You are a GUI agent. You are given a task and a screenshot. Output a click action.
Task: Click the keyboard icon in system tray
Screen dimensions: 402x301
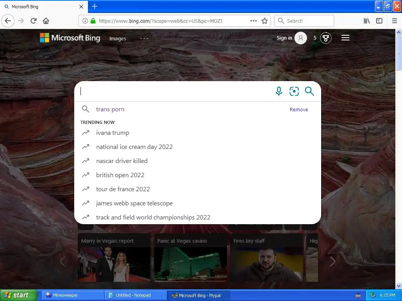pos(358,296)
